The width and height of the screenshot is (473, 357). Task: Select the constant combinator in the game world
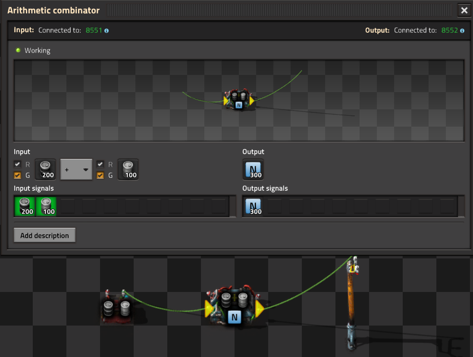pos(117,307)
